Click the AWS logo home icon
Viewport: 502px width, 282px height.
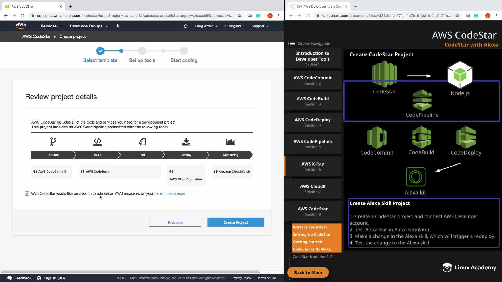[x=21, y=26]
